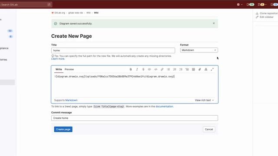Open the sidebar item with badge 53
Viewport: 278px width, 156px height.
[x=7, y=31]
